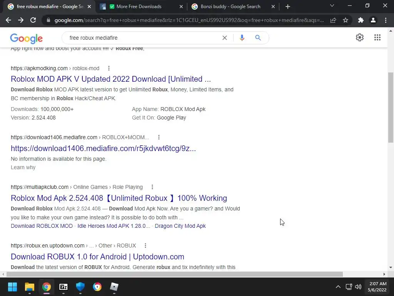Image resolution: width=394 pixels, height=296 pixels.
Task: Click Version: 2.524.408 text
Action: [33, 118]
